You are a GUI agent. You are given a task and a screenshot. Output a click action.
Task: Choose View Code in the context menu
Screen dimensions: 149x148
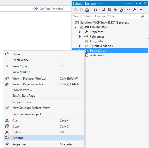tap(44, 66)
